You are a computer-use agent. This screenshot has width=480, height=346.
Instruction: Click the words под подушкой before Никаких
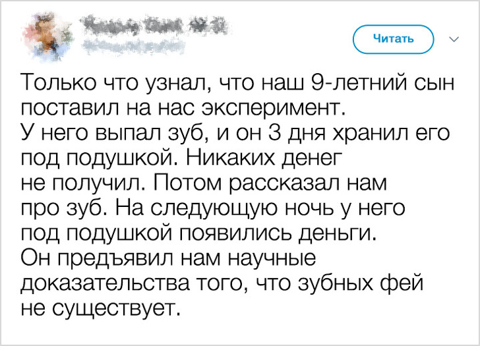point(97,158)
